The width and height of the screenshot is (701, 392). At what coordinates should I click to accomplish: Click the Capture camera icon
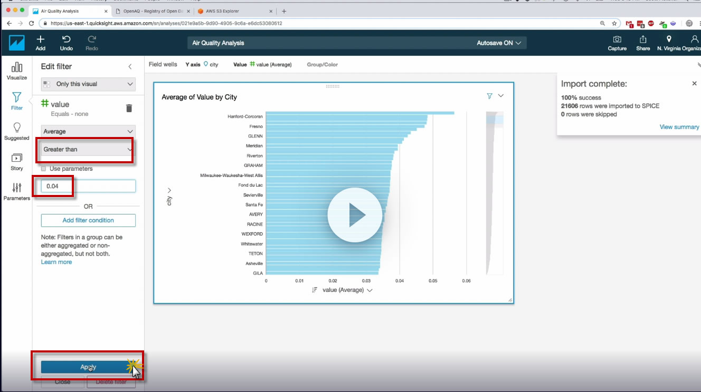tap(617, 43)
